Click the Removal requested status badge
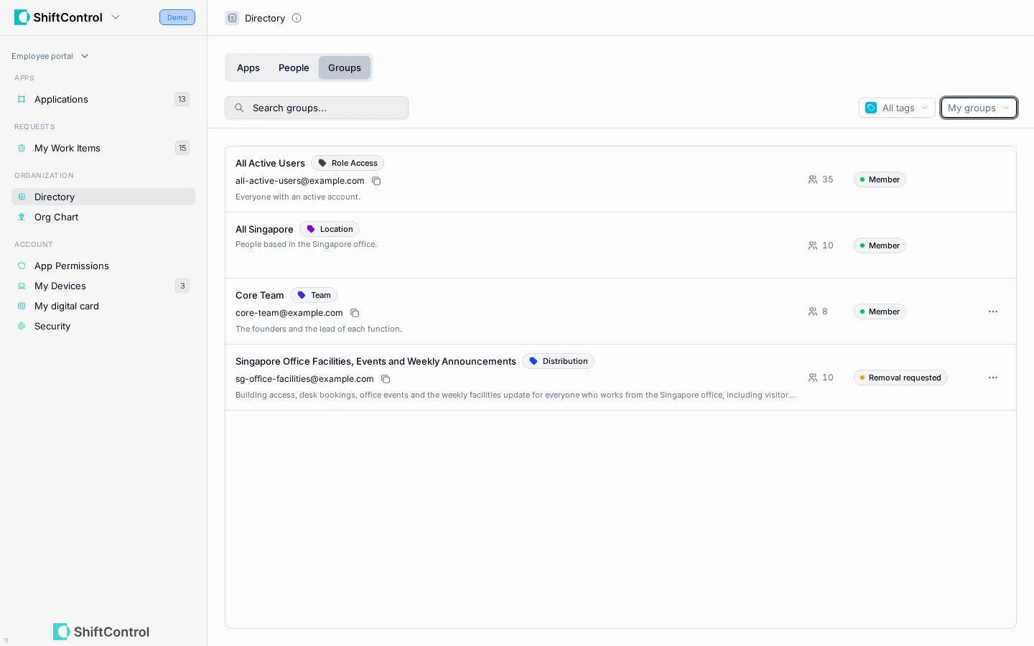This screenshot has width=1034, height=646. click(x=900, y=378)
